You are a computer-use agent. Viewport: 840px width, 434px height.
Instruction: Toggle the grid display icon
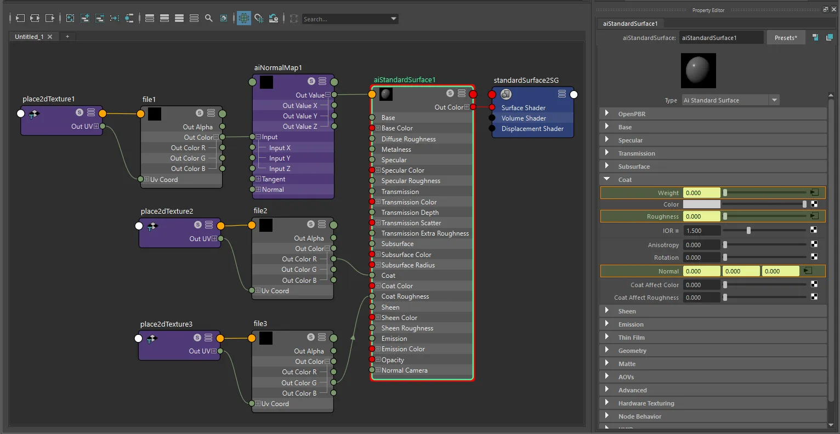pos(244,18)
